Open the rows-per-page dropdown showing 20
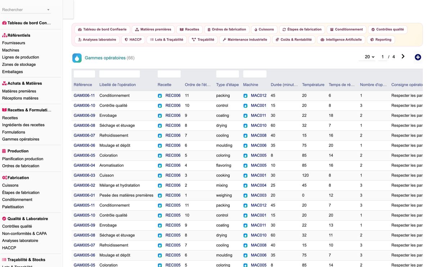The width and height of the screenshot is (432, 267). click(367, 57)
